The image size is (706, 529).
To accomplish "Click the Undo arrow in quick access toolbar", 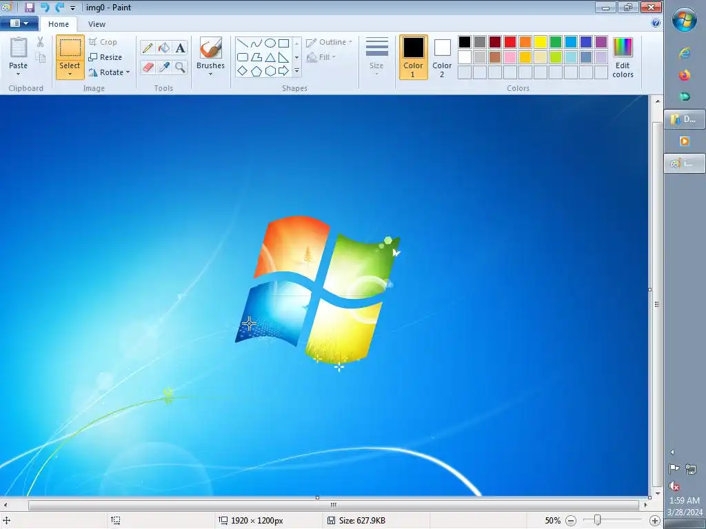I will click(45, 7).
